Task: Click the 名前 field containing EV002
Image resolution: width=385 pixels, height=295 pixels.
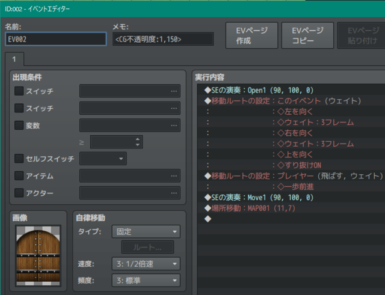Action: point(56,39)
